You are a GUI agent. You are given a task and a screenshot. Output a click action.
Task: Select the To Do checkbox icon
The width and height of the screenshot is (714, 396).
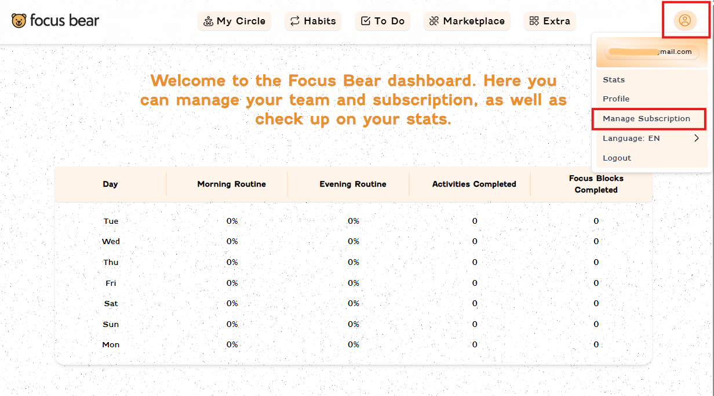[366, 21]
